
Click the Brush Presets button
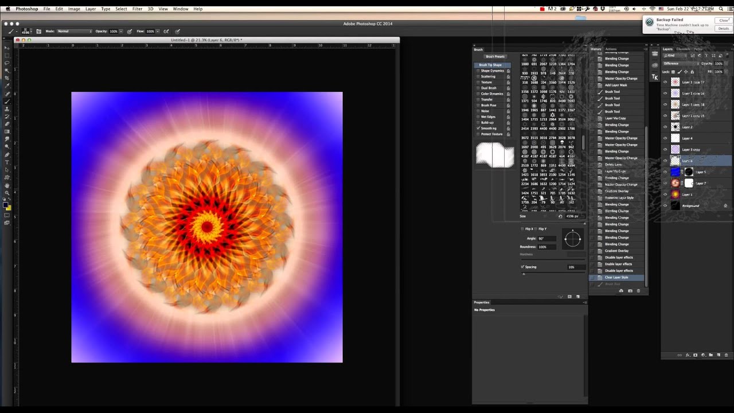tap(495, 56)
